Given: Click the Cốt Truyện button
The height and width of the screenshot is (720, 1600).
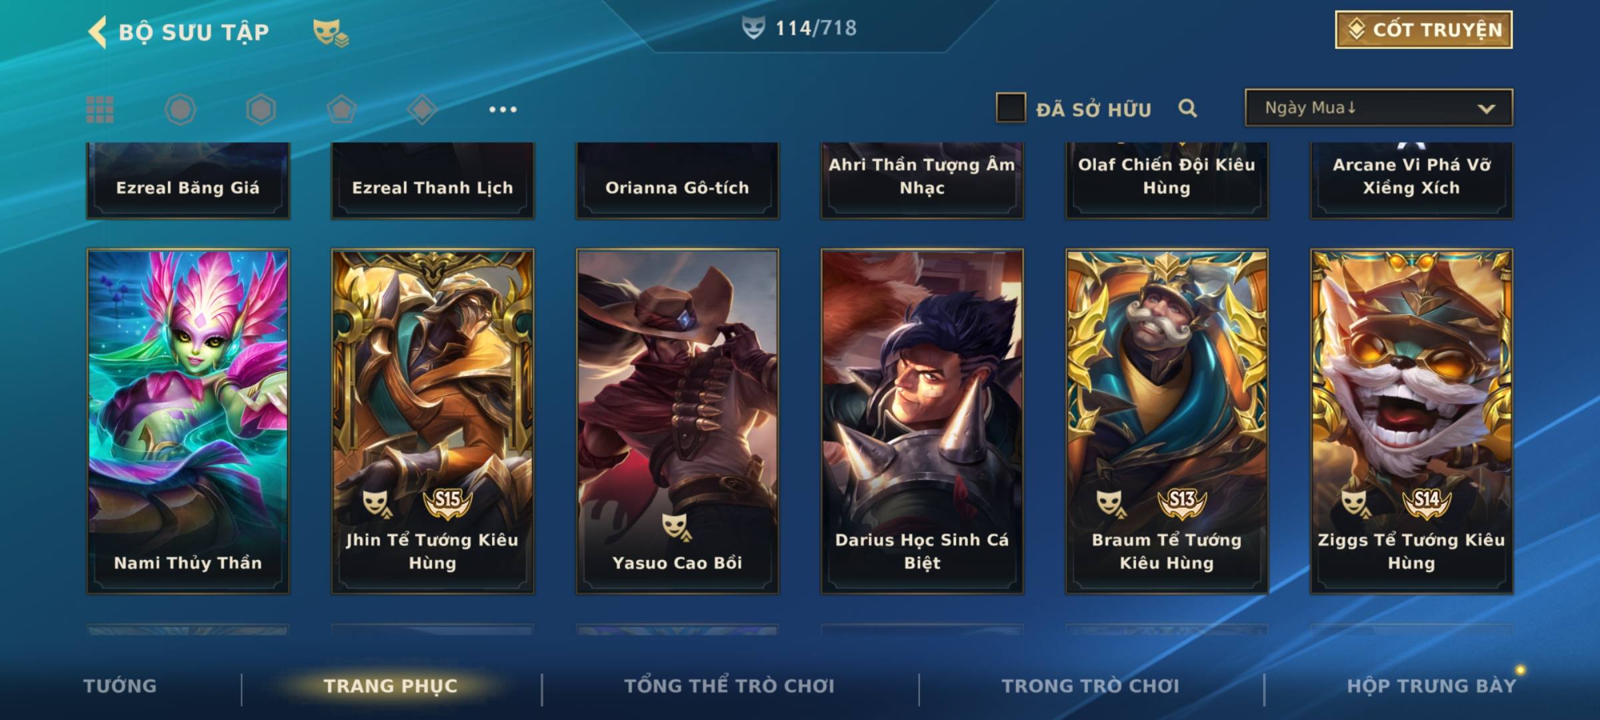Looking at the screenshot, I should tap(1424, 30).
